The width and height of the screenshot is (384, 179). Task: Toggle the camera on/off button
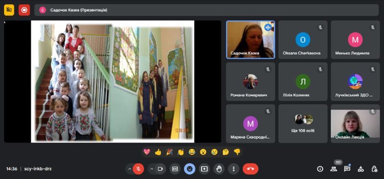coord(160,169)
